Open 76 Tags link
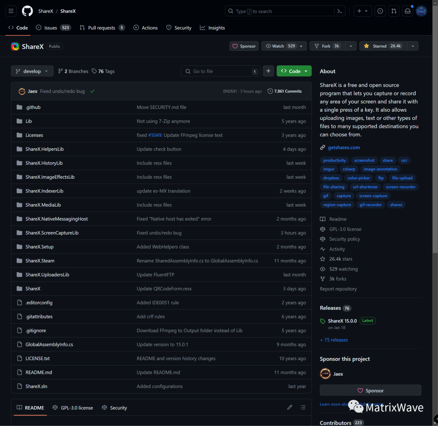 [103, 71]
